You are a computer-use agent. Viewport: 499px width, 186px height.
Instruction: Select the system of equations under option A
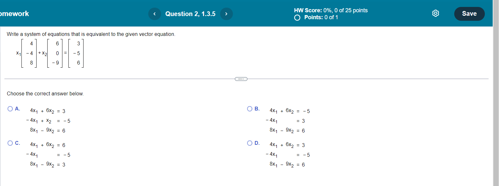[x=47, y=121]
